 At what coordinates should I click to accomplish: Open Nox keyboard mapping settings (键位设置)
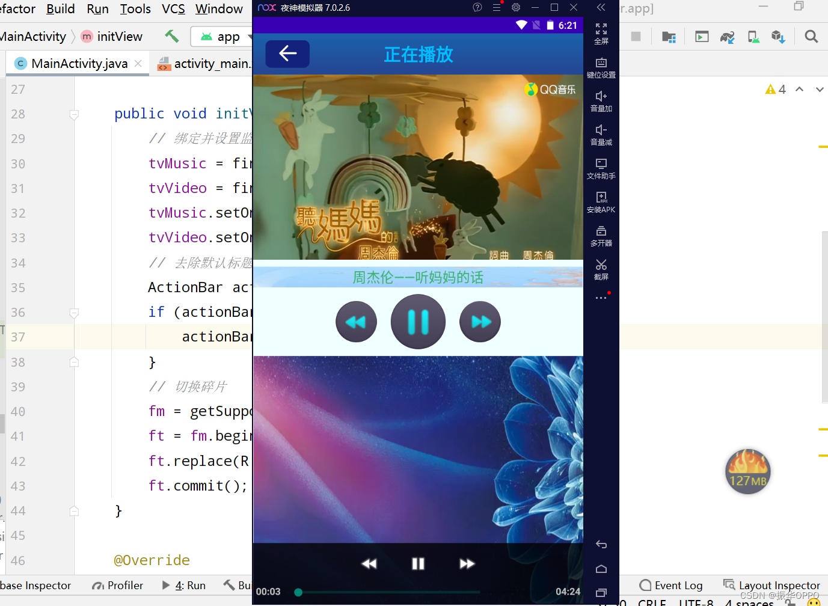601,68
